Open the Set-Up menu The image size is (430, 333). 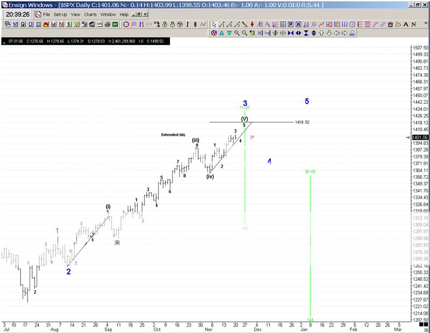[x=60, y=14]
